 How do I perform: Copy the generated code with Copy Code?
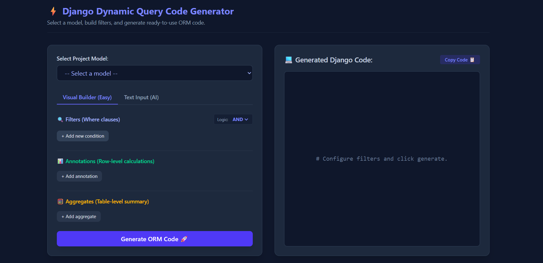point(460,60)
